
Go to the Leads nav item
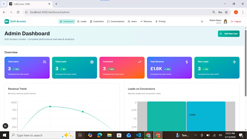pyautogui.click(x=82, y=21)
